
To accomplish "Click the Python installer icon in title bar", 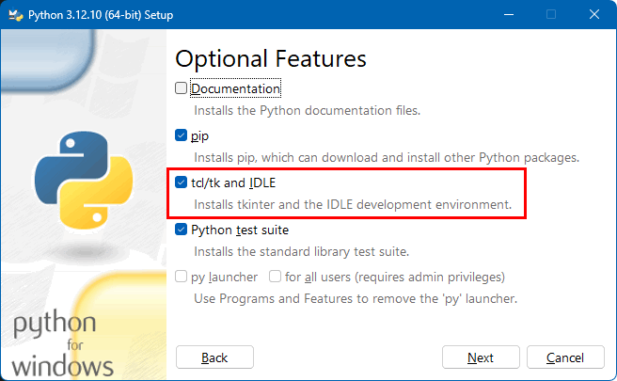I will tap(15, 15).
